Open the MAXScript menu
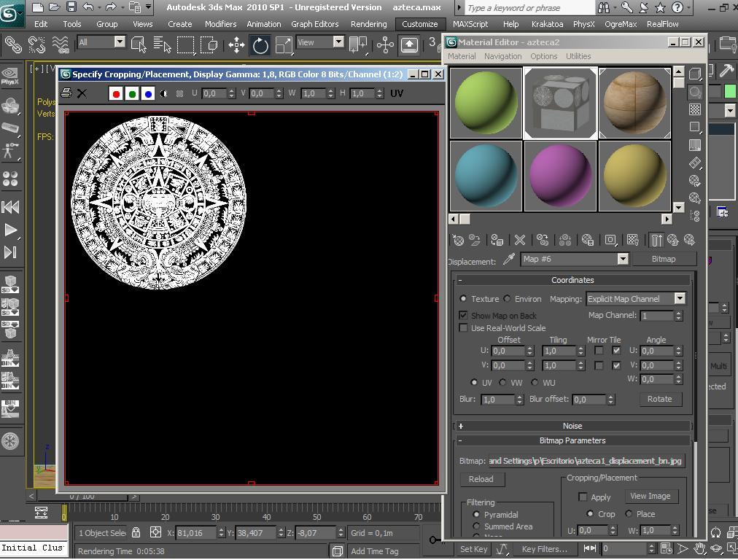The height and width of the screenshot is (560, 738). (x=470, y=24)
